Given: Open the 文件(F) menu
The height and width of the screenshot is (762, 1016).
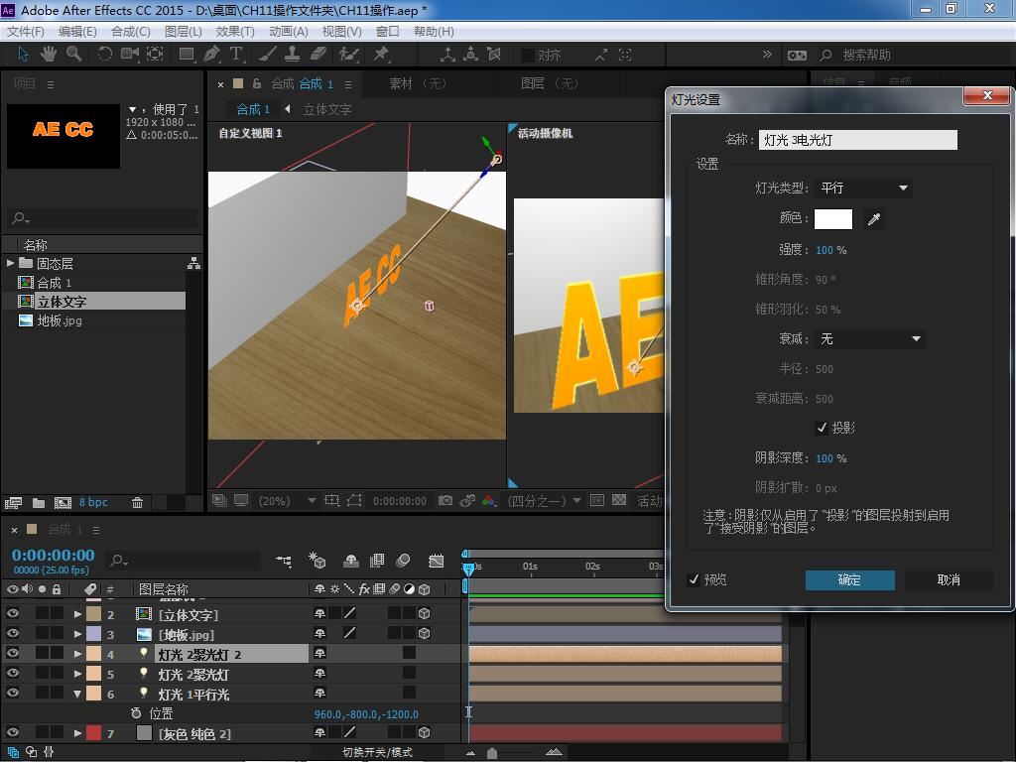Looking at the screenshot, I should (25, 31).
